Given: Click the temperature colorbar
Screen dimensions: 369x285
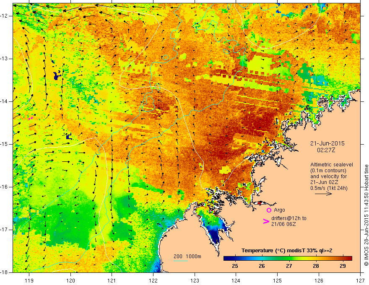Looking at the screenshot, I should 288,258.
